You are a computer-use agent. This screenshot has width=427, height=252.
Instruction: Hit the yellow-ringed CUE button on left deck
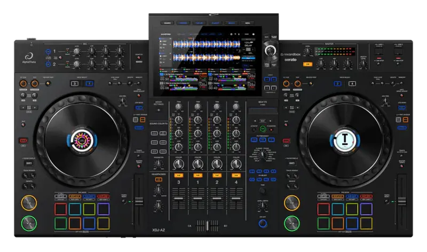pyautogui.click(x=29, y=203)
